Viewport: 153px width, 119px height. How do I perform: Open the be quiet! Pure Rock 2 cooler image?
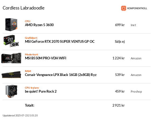coord(11,91)
